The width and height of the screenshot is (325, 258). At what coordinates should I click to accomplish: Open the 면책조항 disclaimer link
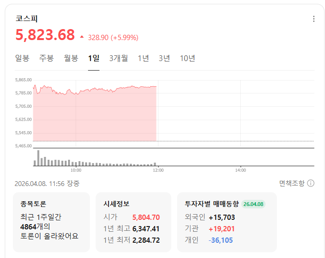tap(291, 184)
